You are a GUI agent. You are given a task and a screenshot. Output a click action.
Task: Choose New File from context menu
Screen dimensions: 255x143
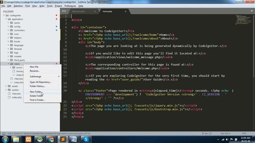point(43,67)
